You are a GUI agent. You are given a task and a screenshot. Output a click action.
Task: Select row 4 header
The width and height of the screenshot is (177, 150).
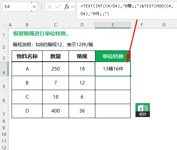point(4,69)
